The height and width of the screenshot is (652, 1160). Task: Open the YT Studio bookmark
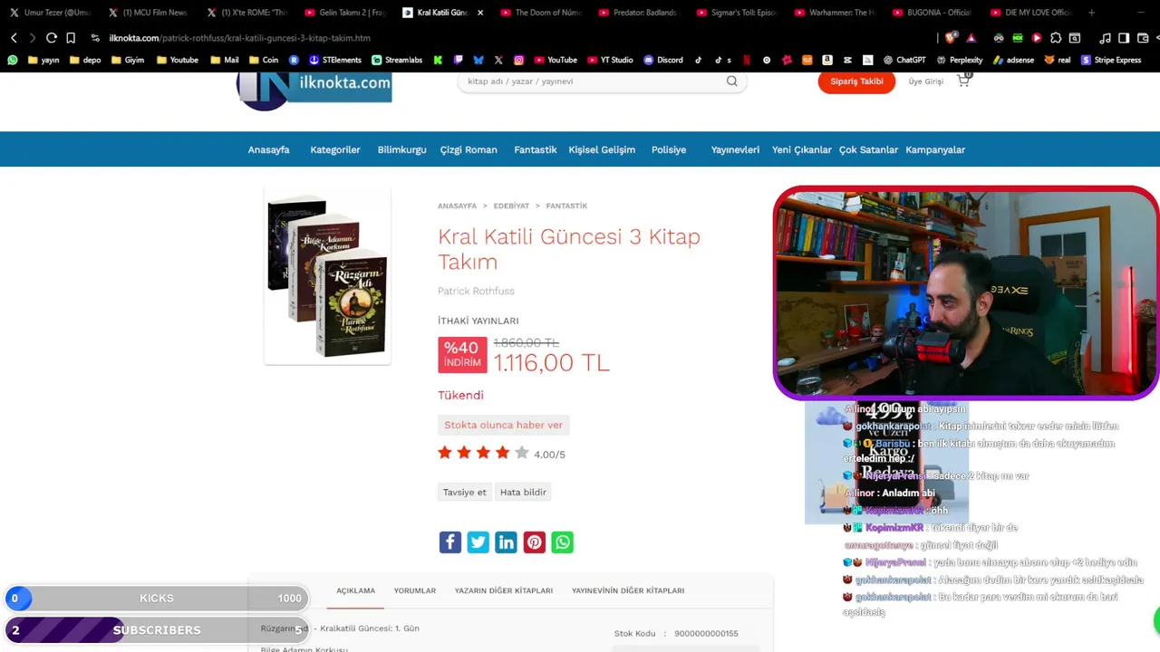[x=610, y=60]
